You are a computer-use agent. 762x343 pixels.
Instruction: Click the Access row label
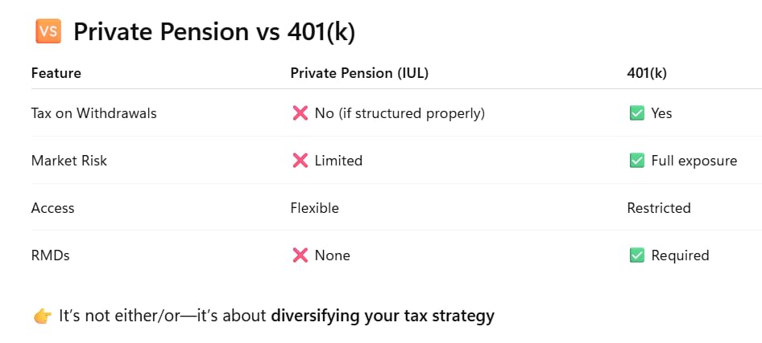pos(52,208)
